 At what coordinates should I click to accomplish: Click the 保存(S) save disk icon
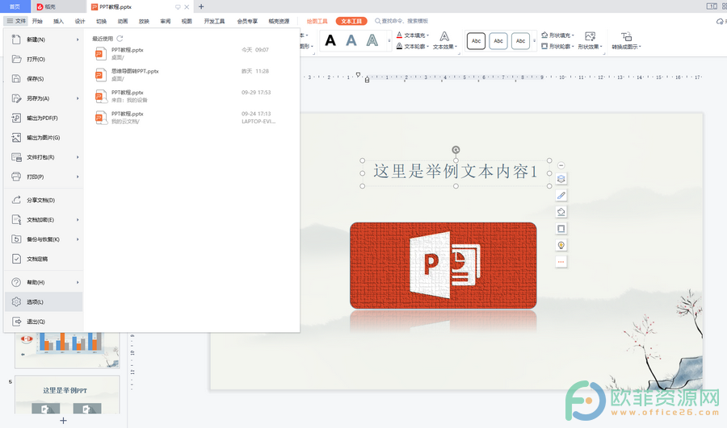pyautogui.click(x=16, y=79)
